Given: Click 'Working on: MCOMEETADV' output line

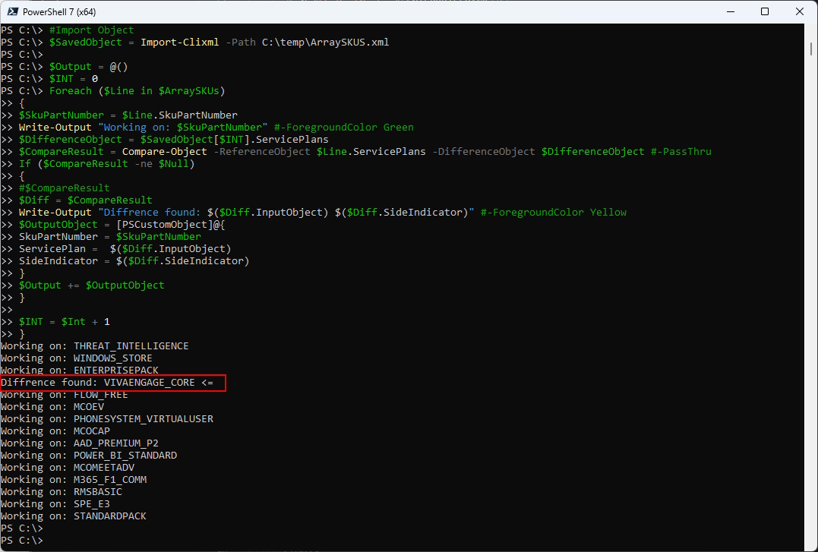Looking at the screenshot, I should tap(68, 468).
